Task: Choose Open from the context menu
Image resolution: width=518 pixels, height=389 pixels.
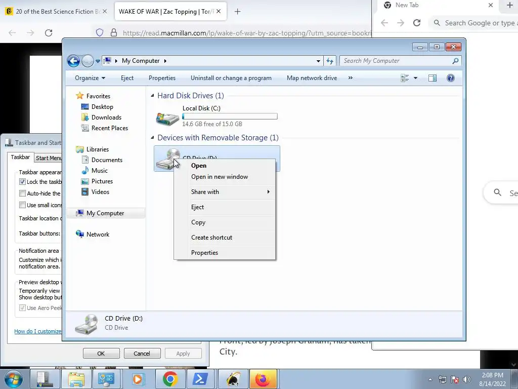Action: click(198, 166)
